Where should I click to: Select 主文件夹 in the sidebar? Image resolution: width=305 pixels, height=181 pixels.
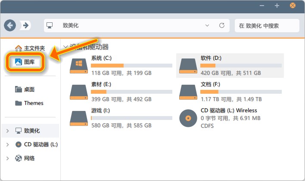click(34, 48)
